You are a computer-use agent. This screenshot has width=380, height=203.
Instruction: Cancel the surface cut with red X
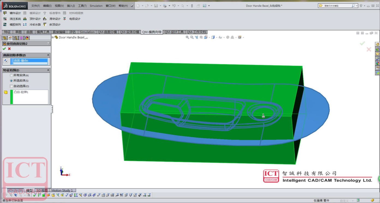[9, 49]
